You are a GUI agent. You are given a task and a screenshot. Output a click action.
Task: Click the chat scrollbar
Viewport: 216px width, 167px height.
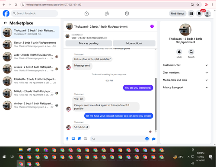(x=156, y=104)
